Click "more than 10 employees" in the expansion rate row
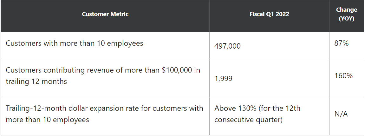Image resolution: width=365 pixels, height=136 pixels. pyautogui.click(x=47, y=120)
